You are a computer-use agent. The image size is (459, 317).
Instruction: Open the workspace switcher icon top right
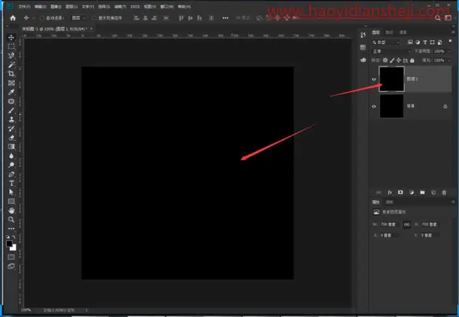(x=448, y=18)
